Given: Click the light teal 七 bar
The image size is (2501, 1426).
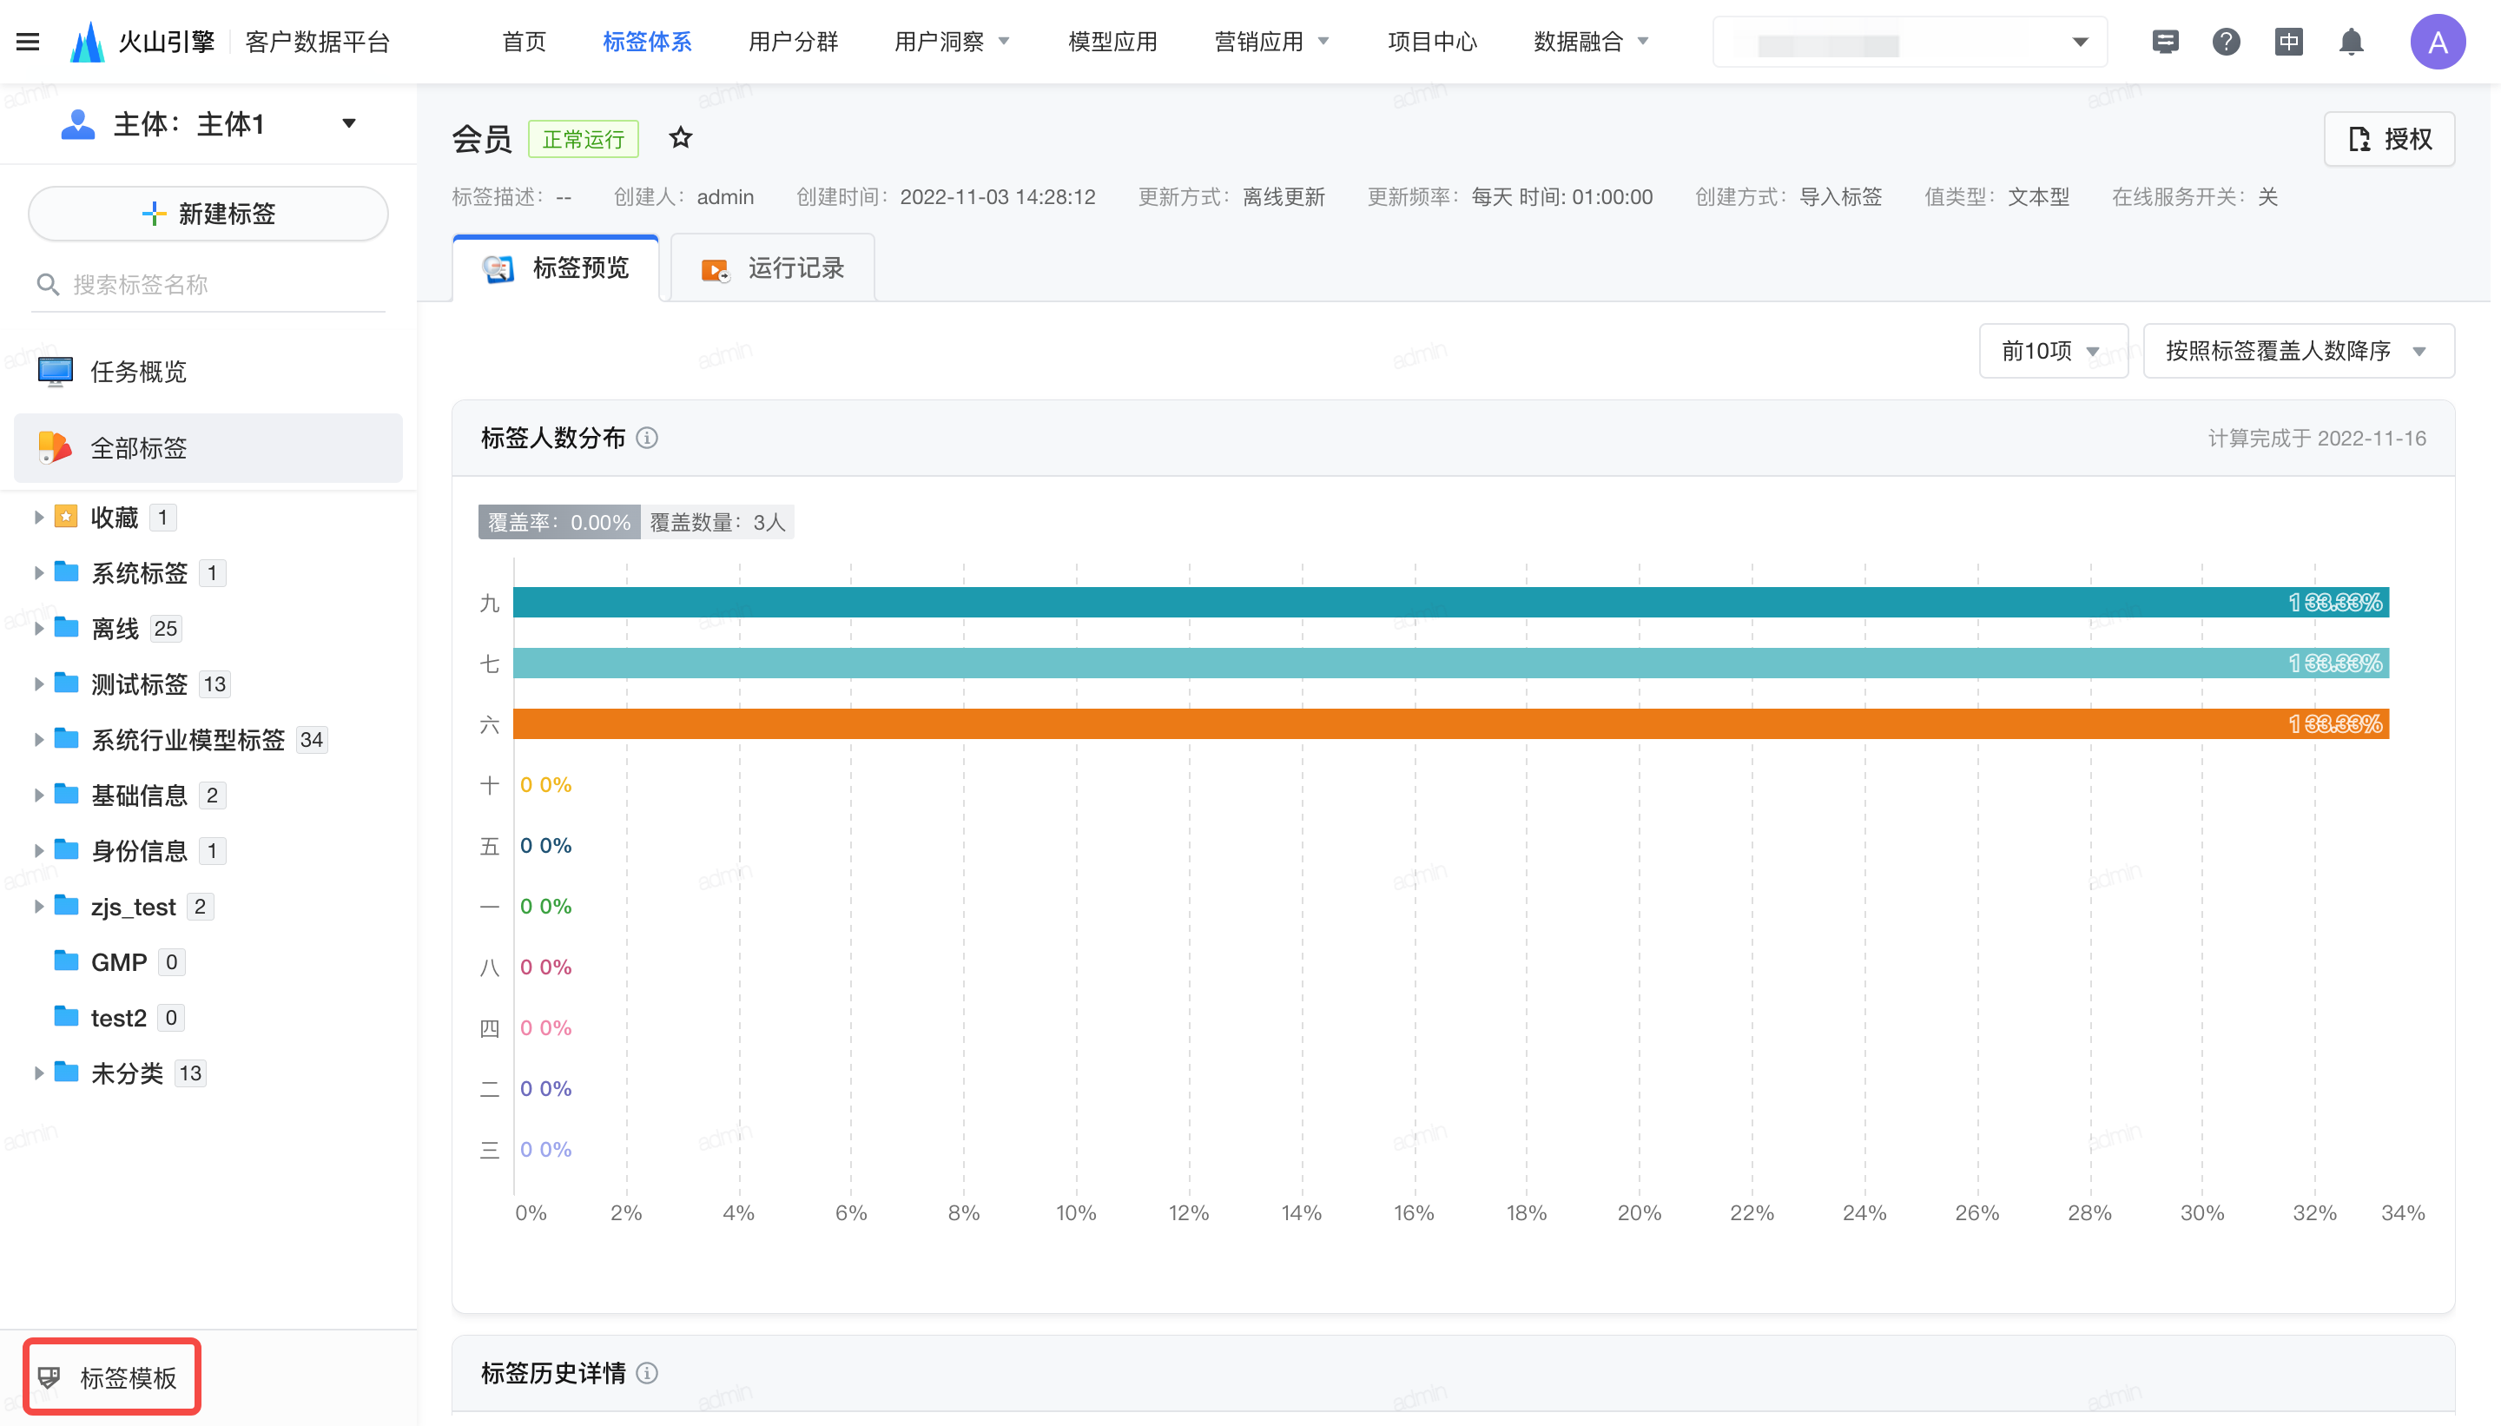Looking at the screenshot, I should coord(1451,663).
